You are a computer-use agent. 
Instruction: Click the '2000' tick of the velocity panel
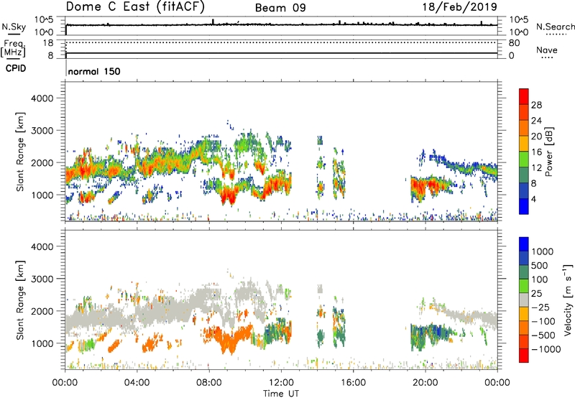coord(42,311)
